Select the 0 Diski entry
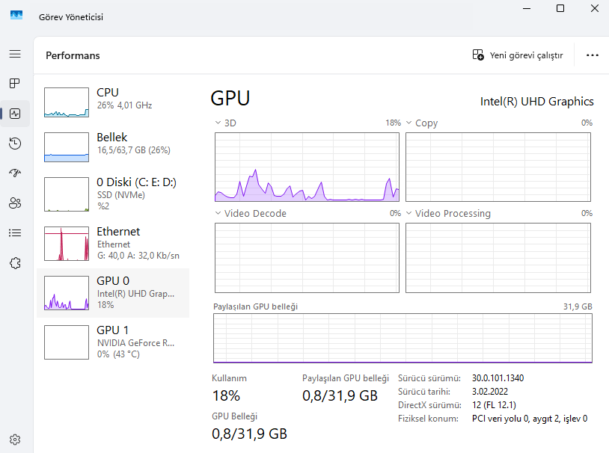 pyautogui.click(x=113, y=194)
